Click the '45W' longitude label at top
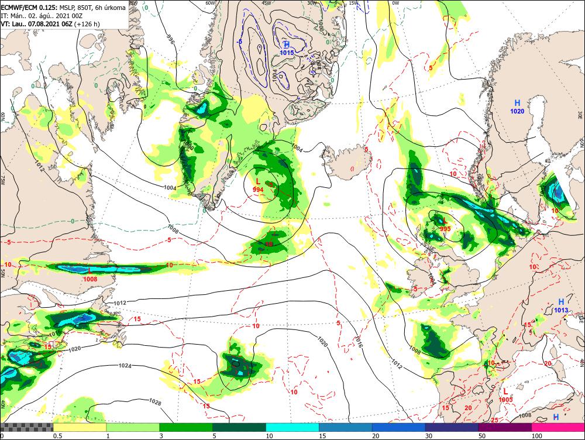Screen dimensions: 585x440 coord(266,3)
